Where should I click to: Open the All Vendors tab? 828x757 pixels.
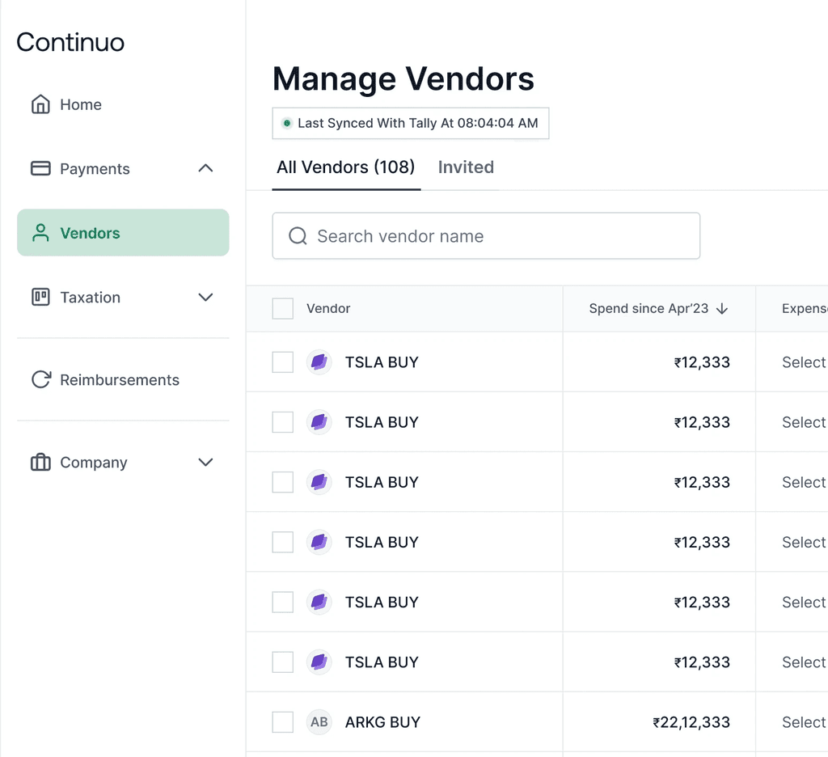(x=346, y=167)
